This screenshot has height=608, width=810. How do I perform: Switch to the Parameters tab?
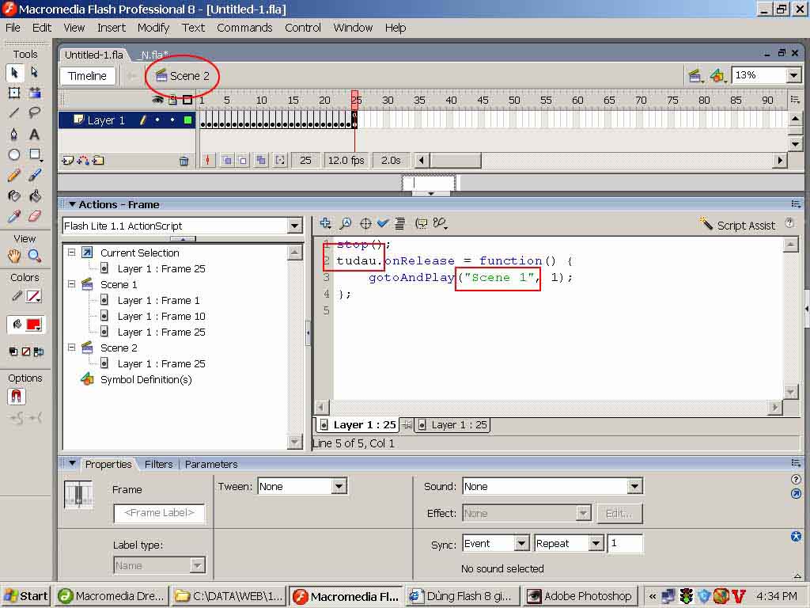pos(211,464)
